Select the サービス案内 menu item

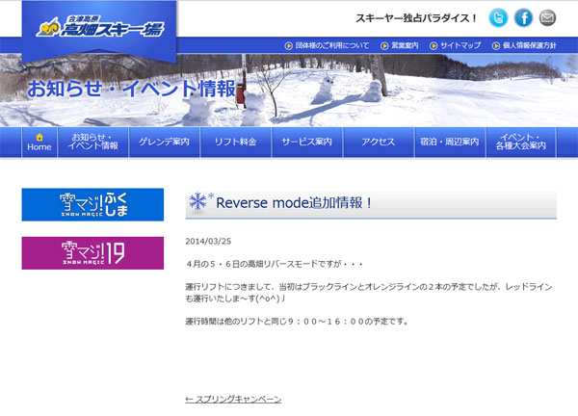pos(306,142)
